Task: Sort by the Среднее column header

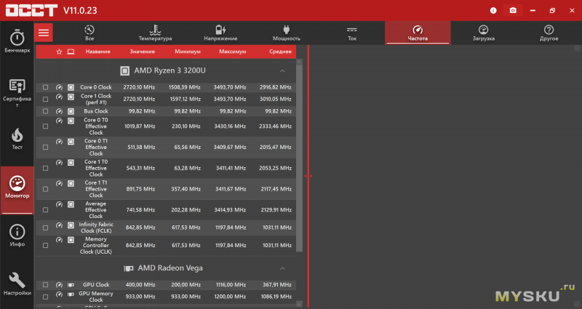Action: [280, 52]
